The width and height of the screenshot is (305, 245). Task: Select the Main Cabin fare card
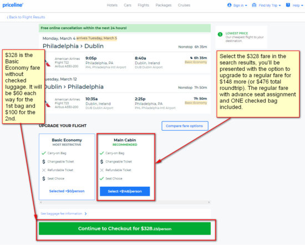[x=126, y=167]
